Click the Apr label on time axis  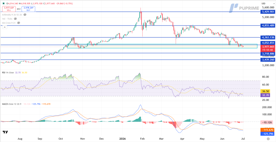click(182, 139)
